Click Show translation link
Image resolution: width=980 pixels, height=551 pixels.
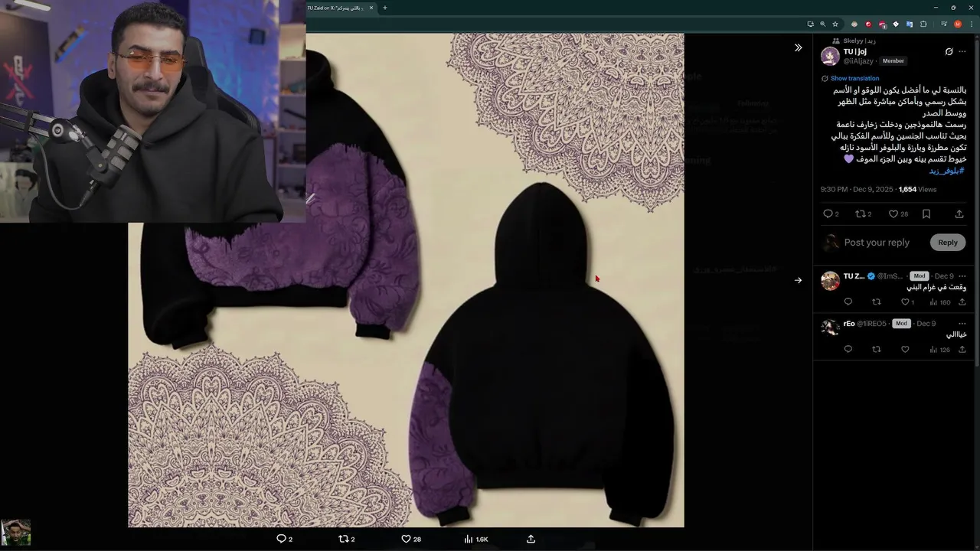(854, 78)
